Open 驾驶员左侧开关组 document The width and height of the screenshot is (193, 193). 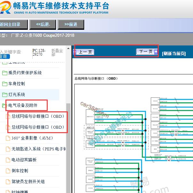coord(28,182)
